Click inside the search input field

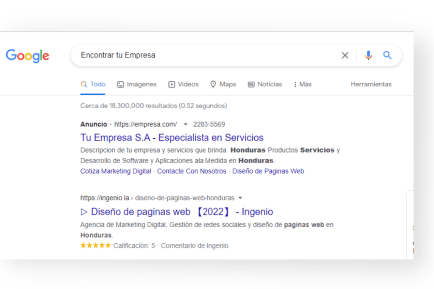[191, 55]
